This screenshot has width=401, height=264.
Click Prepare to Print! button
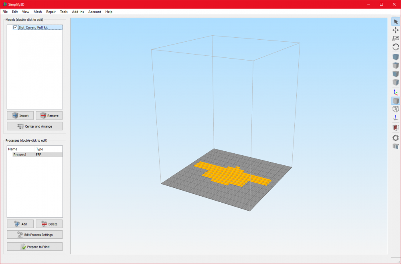pyautogui.click(x=35, y=247)
